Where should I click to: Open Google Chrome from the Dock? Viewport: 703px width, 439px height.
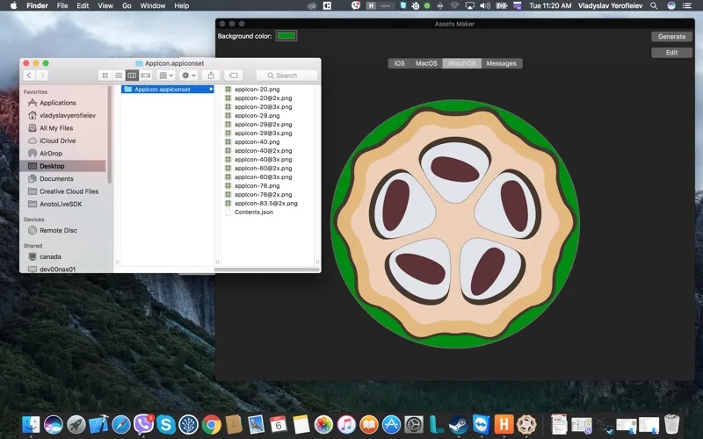coord(211,425)
